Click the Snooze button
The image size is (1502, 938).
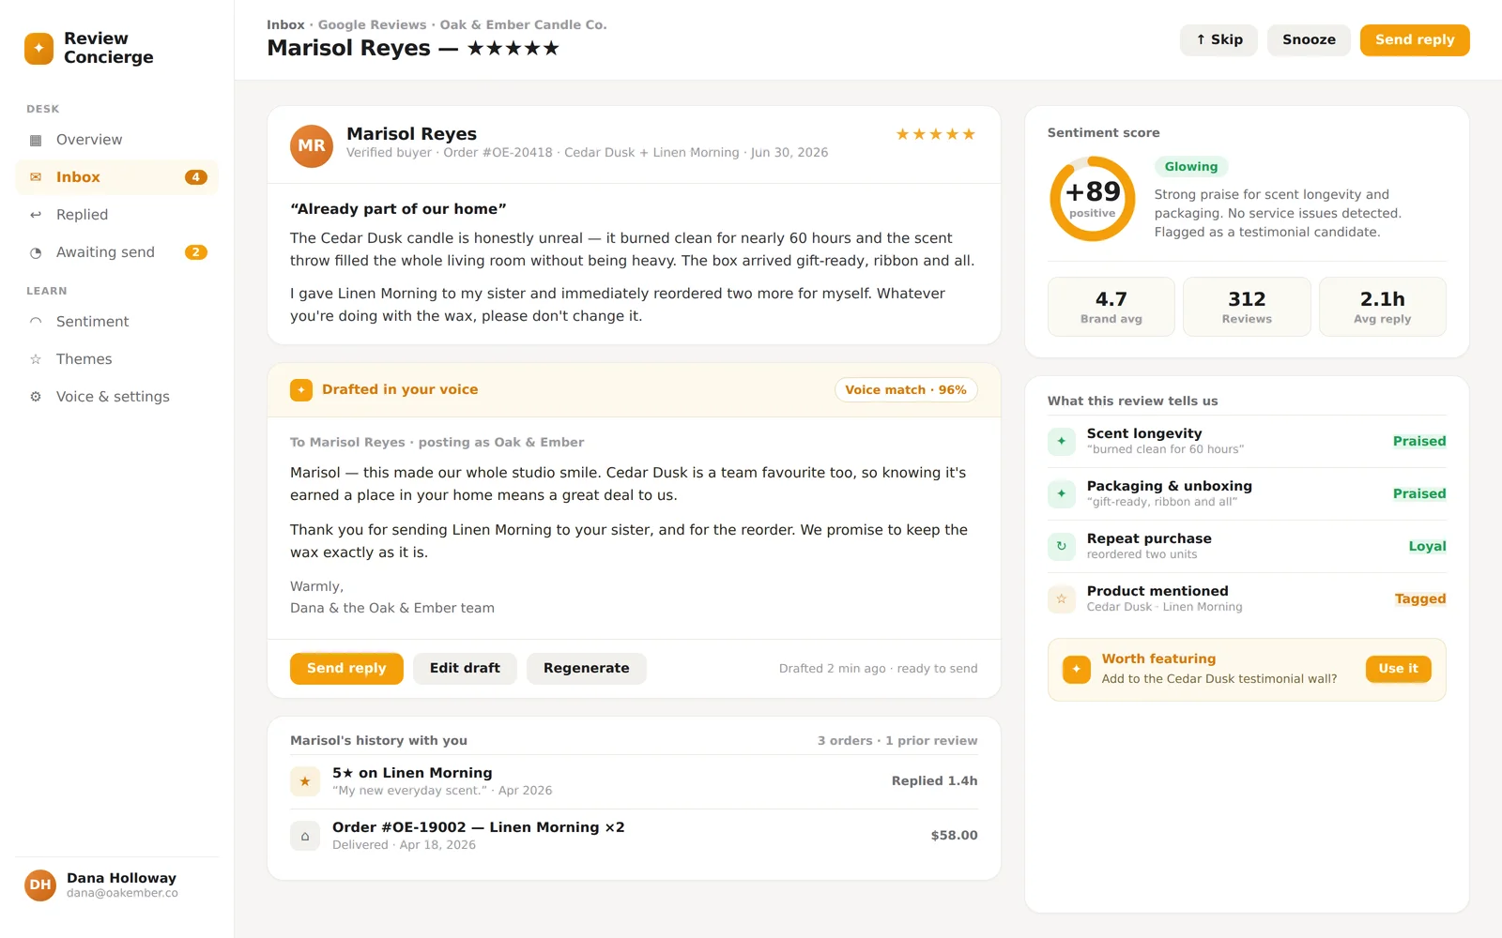pyautogui.click(x=1309, y=40)
